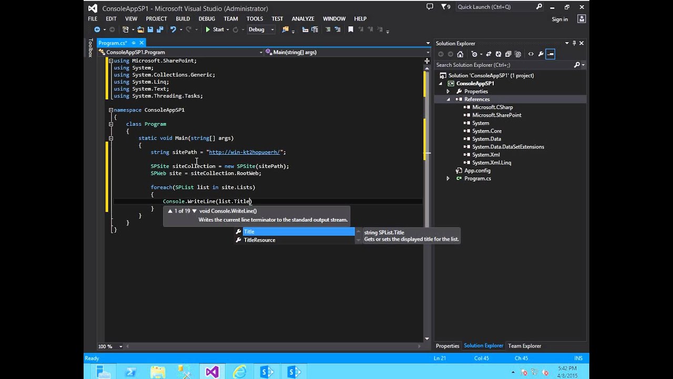Click the Save All toolbar icon
Screen dimensions: 673x379
click(160, 29)
